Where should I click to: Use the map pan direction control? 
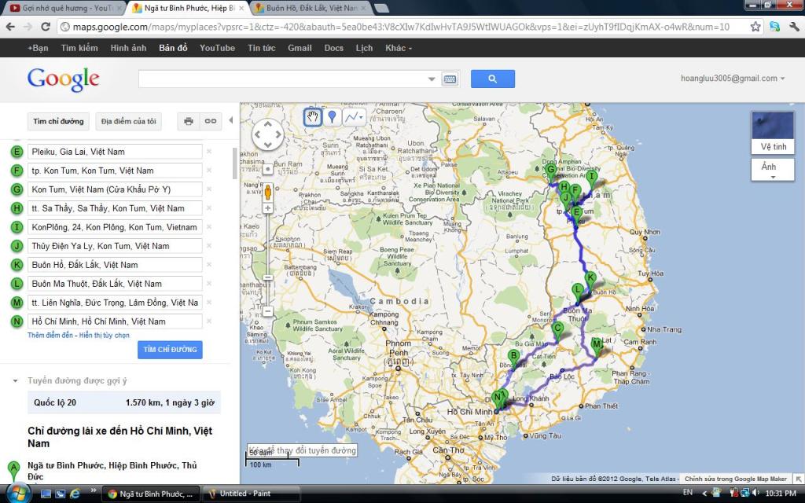pos(267,134)
